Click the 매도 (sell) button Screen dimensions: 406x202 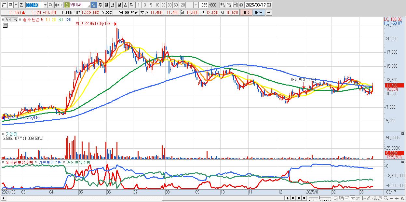tap(259, 12)
